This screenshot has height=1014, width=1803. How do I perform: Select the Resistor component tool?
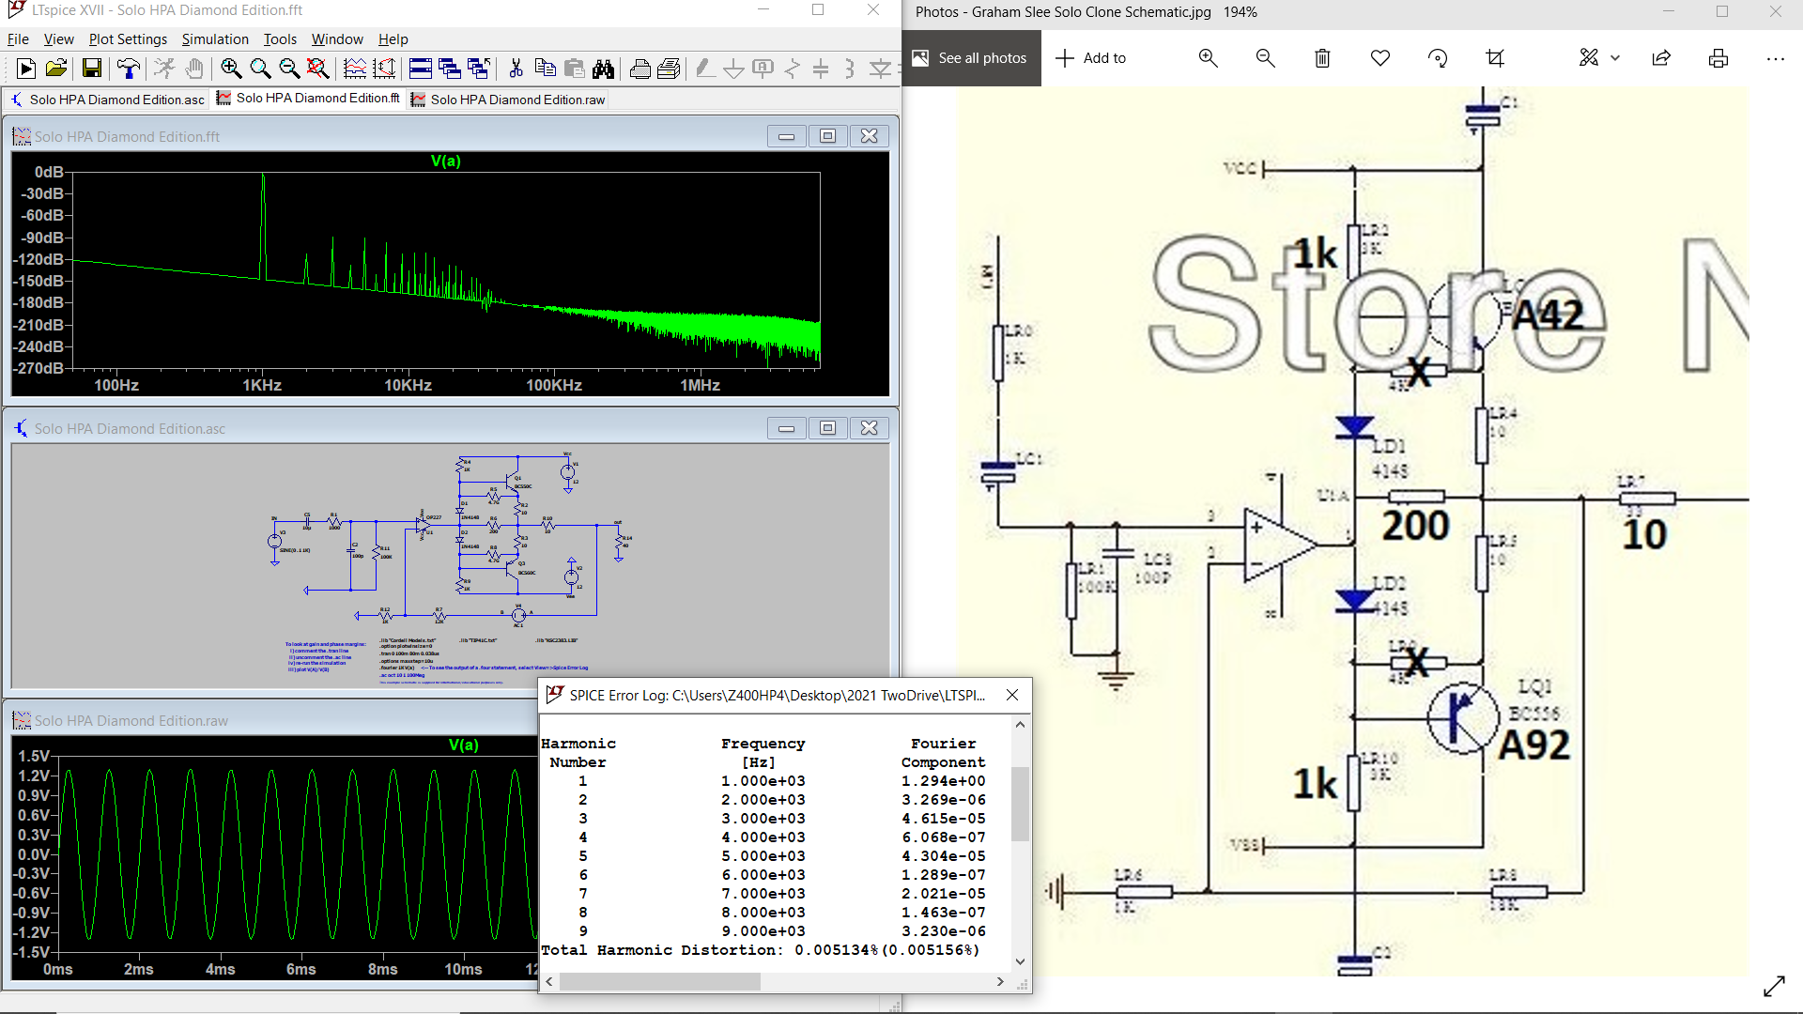coord(792,69)
